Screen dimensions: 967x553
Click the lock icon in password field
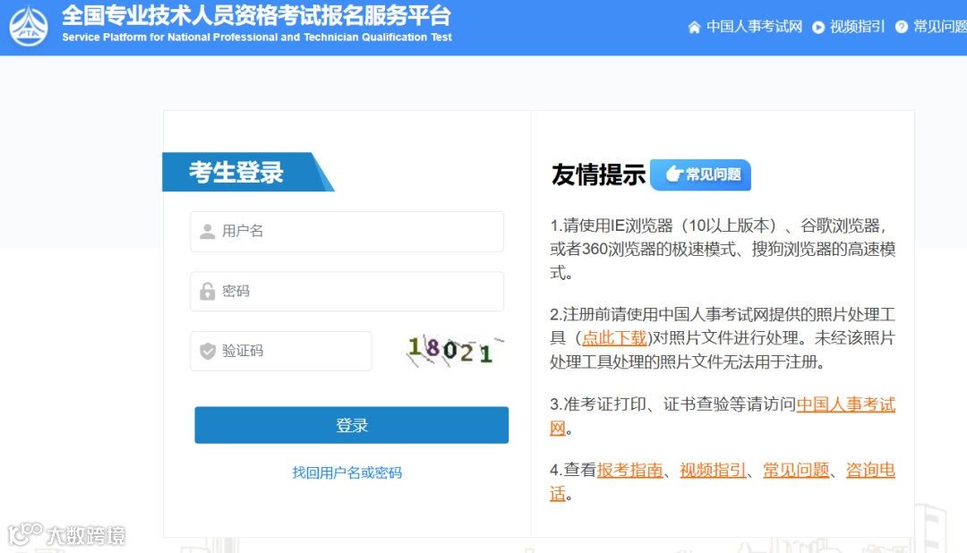point(208,291)
